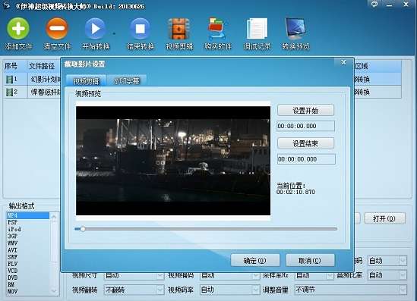Confirm with the 确定(O) button
This screenshot has height=301, width=417.
pos(255,260)
